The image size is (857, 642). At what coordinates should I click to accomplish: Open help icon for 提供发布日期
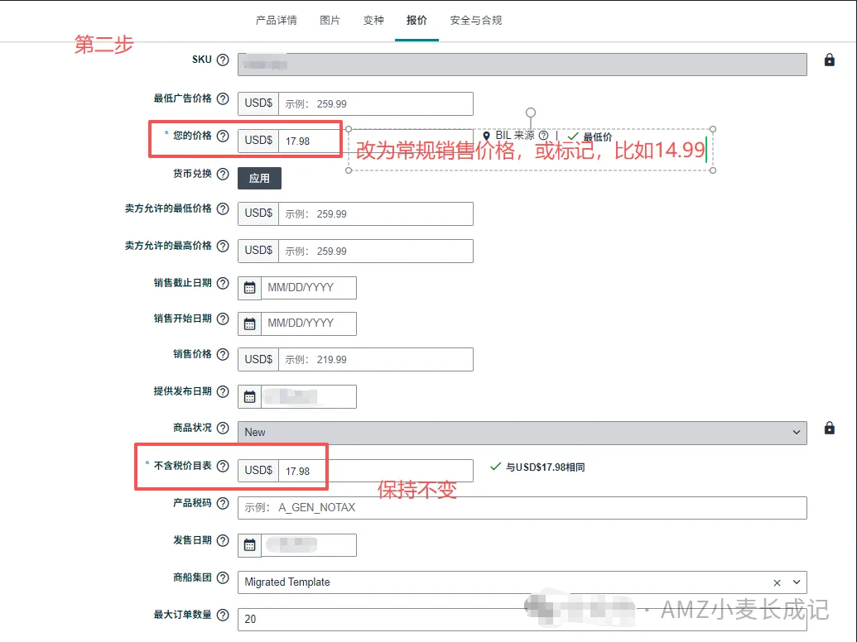(x=223, y=391)
